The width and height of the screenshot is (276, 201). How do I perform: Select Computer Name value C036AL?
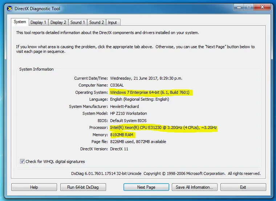117,85
